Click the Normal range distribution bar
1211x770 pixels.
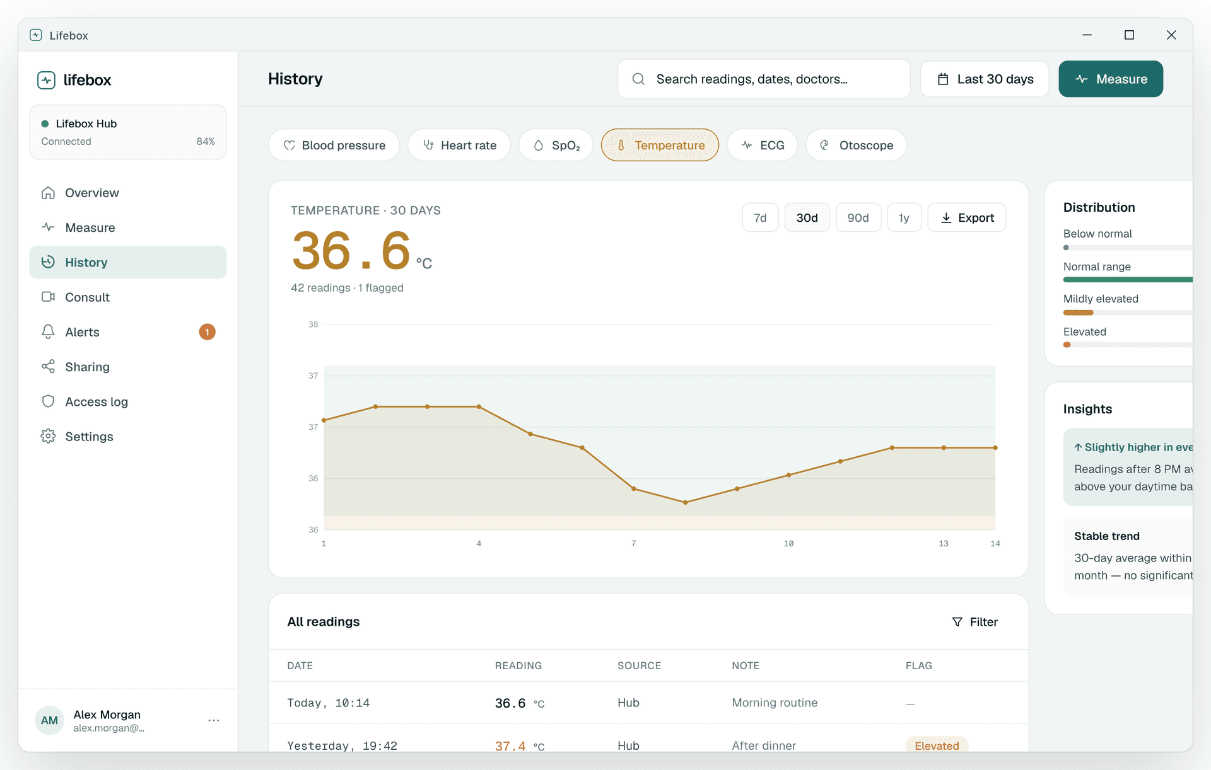[1128, 280]
